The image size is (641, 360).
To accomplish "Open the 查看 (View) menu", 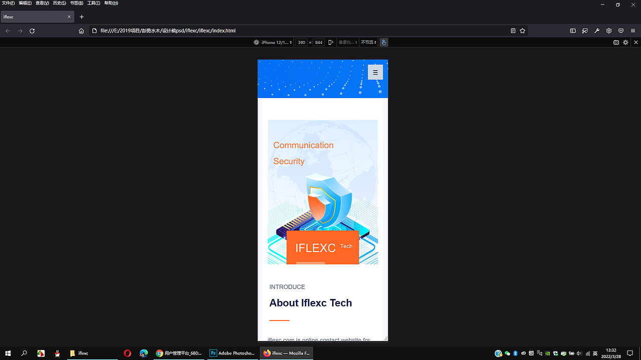I will (x=43, y=3).
